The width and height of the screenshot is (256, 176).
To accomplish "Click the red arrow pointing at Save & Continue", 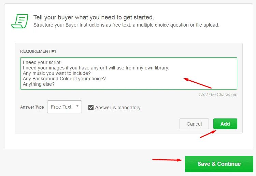I will [167, 160].
